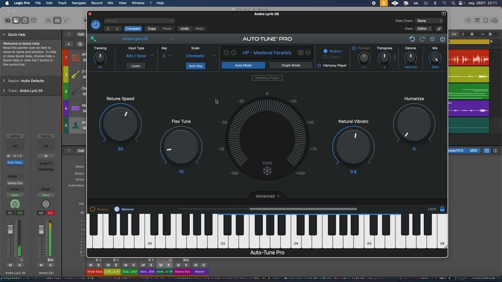The width and height of the screenshot is (502, 282).
Task: Open the Side Chain None dropdown
Action: point(429,21)
